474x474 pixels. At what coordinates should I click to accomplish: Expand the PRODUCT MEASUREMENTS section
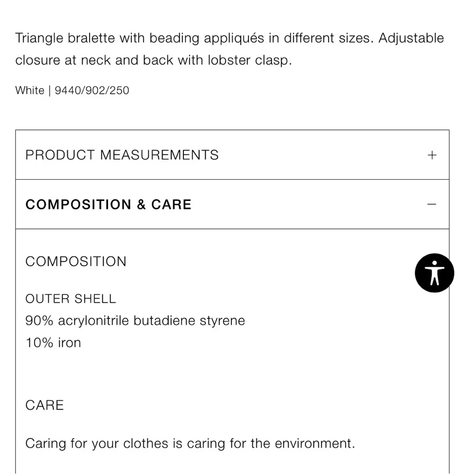point(122,155)
